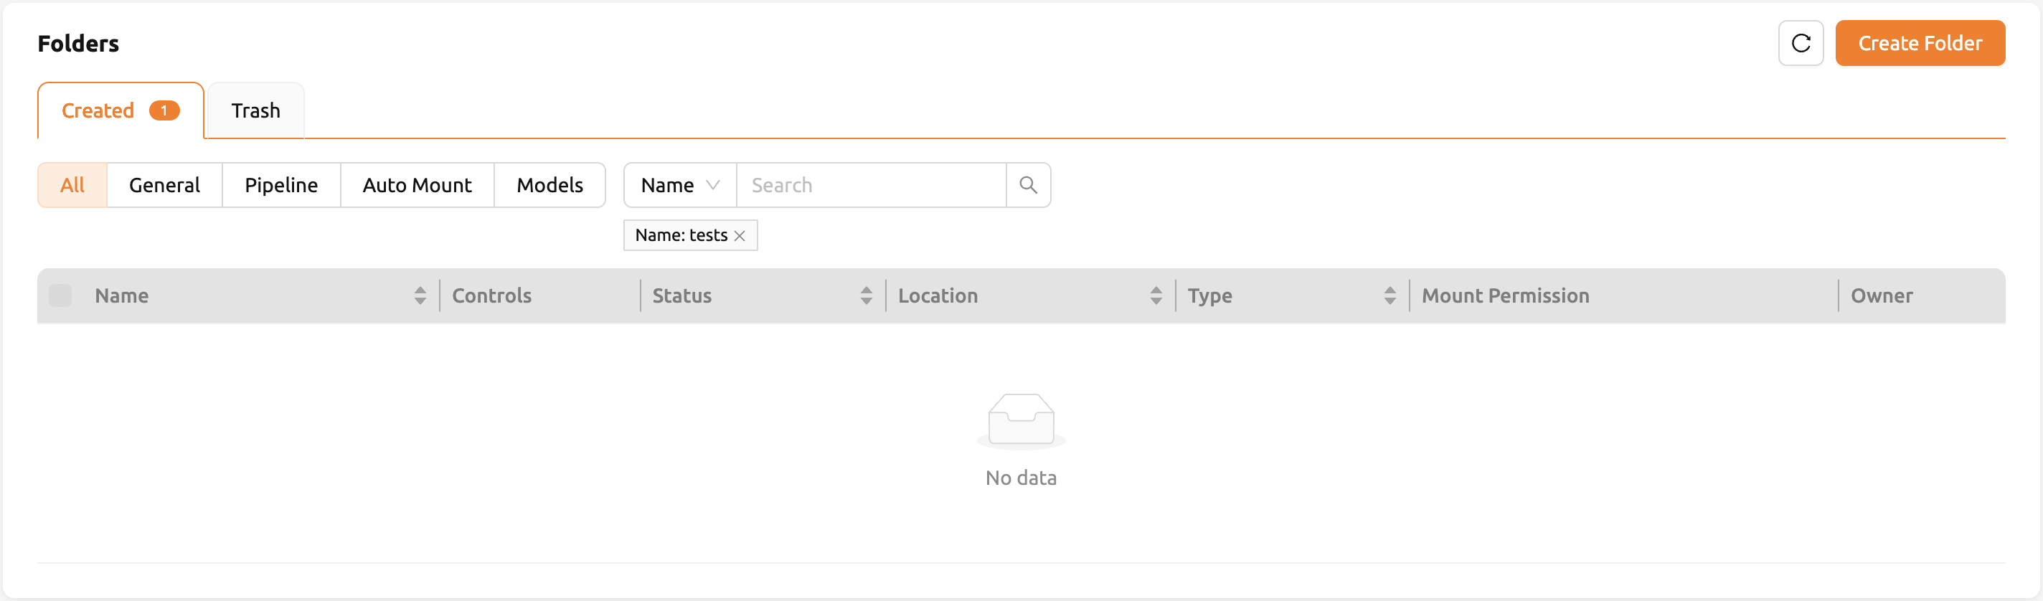Switch to the Trash tab
2043x601 pixels.
255,110
